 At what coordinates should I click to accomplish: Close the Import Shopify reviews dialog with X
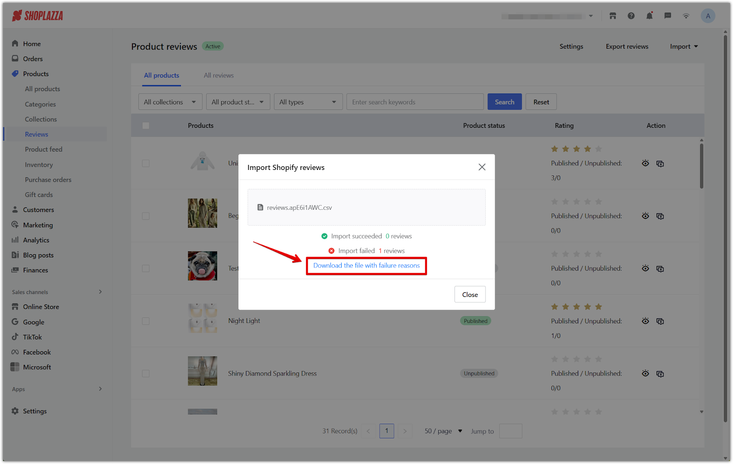click(x=482, y=167)
